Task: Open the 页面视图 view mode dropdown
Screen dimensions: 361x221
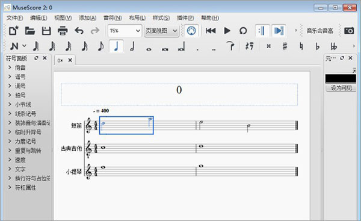Action: pos(161,31)
